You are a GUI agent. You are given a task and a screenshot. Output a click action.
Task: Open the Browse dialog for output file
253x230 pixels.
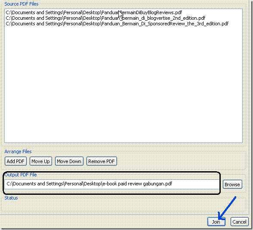tap(232, 184)
